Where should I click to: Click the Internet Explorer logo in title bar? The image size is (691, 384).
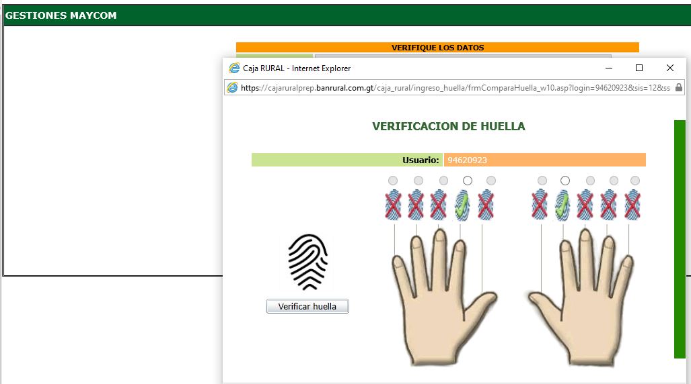pyautogui.click(x=234, y=68)
